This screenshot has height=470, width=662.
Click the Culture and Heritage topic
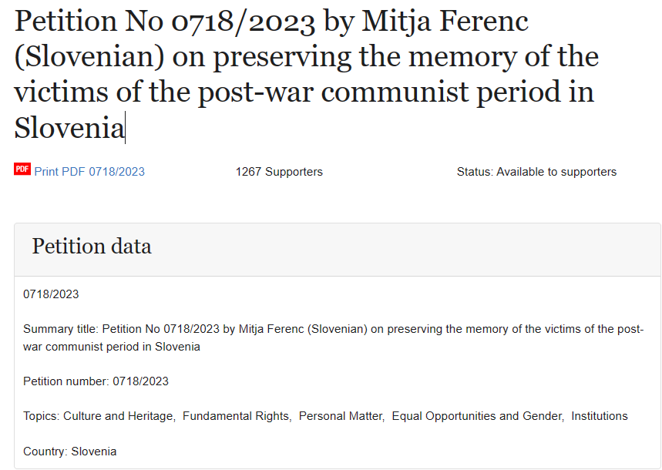pos(118,416)
